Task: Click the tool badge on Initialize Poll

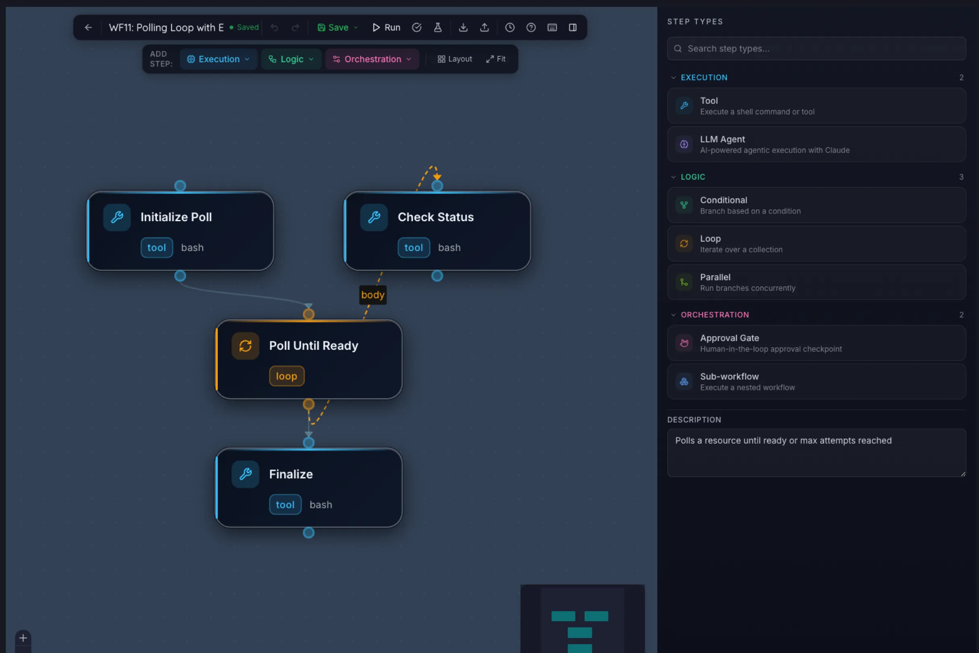Action: tap(157, 248)
